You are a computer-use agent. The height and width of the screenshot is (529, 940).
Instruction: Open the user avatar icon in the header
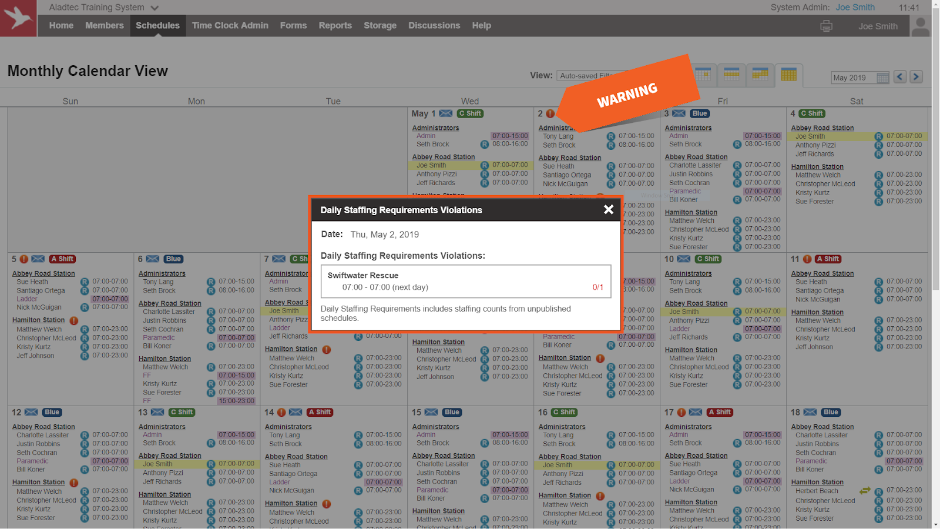pyautogui.click(x=920, y=26)
